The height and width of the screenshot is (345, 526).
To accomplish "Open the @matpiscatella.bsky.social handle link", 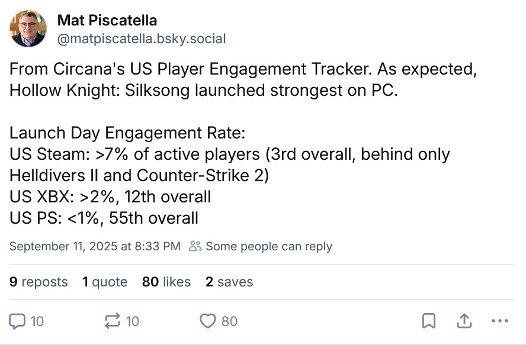I will [142, 39].
